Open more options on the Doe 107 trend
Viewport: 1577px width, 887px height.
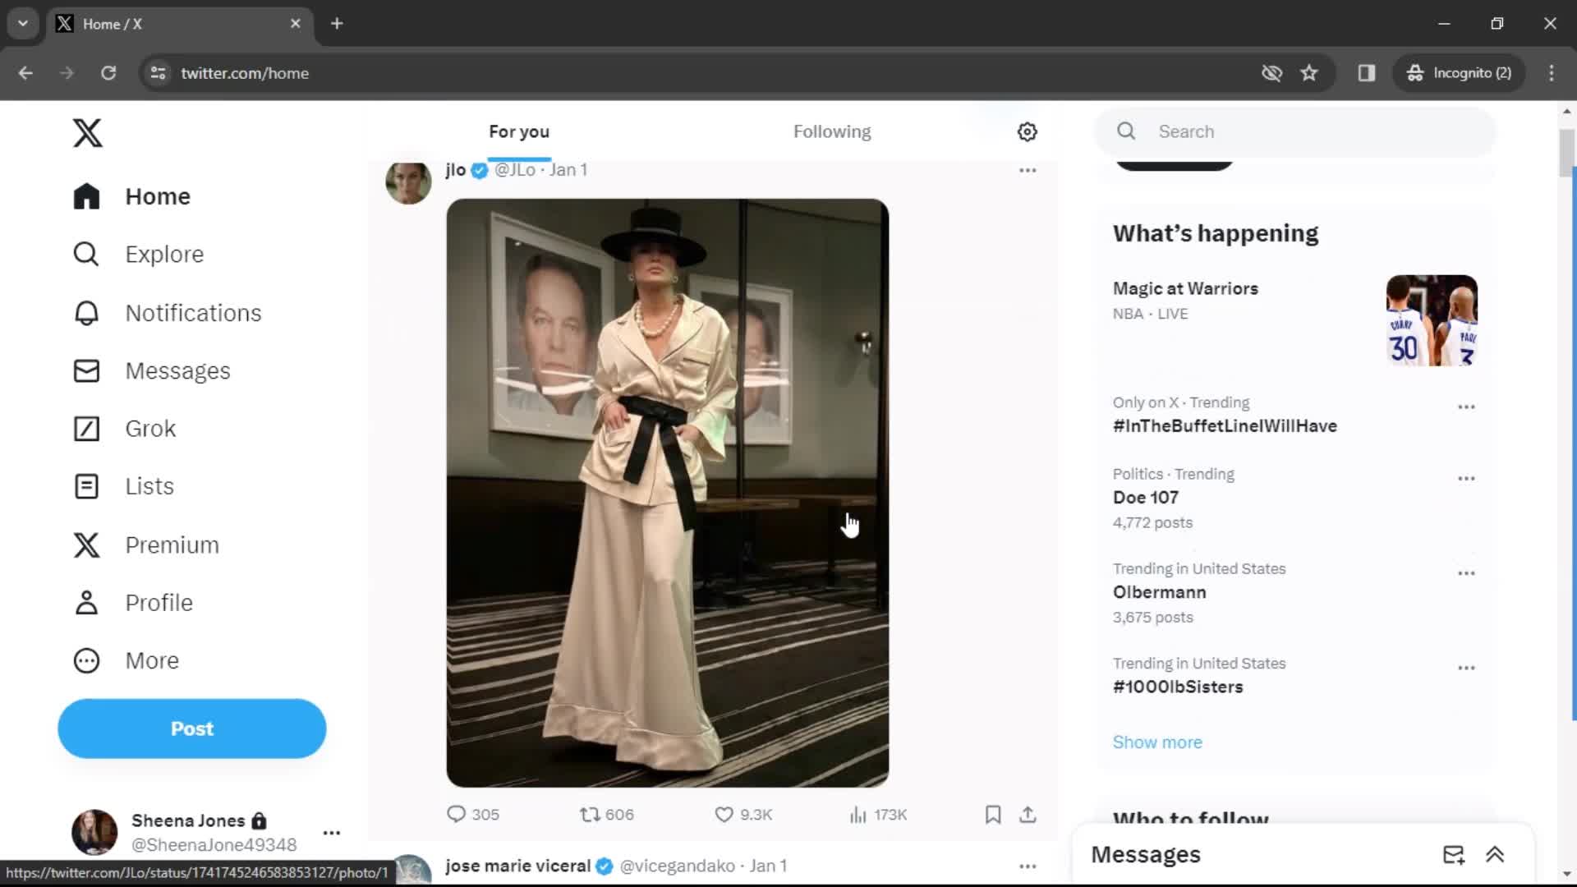1466,478
